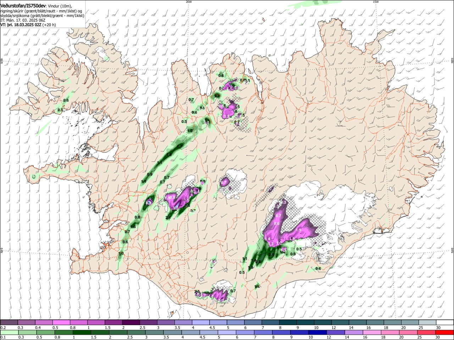454x340 pixels.
Task: Select rain legend swatch between 1 and 1.5
Action: pyautogui.click(x=82, y=332)
